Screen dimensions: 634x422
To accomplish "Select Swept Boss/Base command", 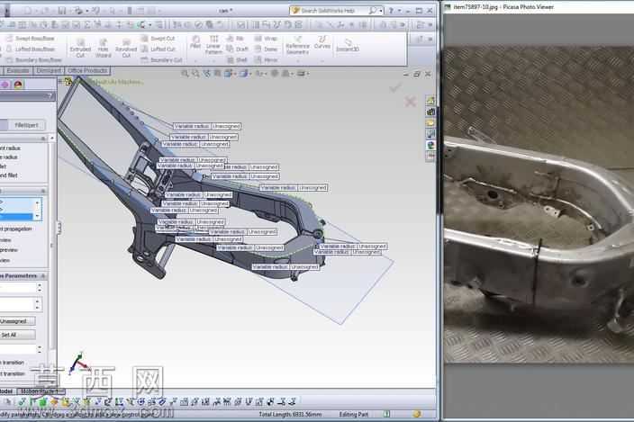I will tap(31, 39).
